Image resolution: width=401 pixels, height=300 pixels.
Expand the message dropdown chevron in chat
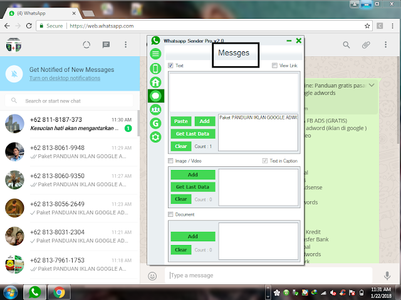pos(372,85)
